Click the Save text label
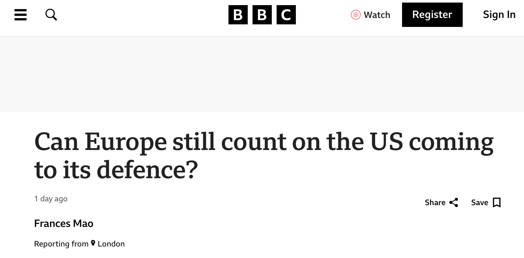Viewport: 524px width, 258px height. point(480,203)
